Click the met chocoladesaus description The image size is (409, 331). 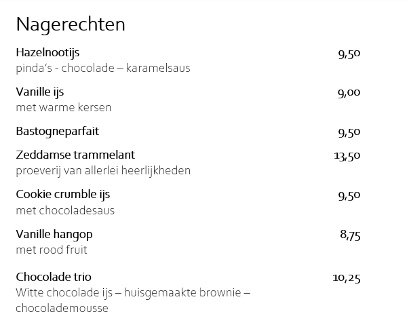tap(65, 210)
